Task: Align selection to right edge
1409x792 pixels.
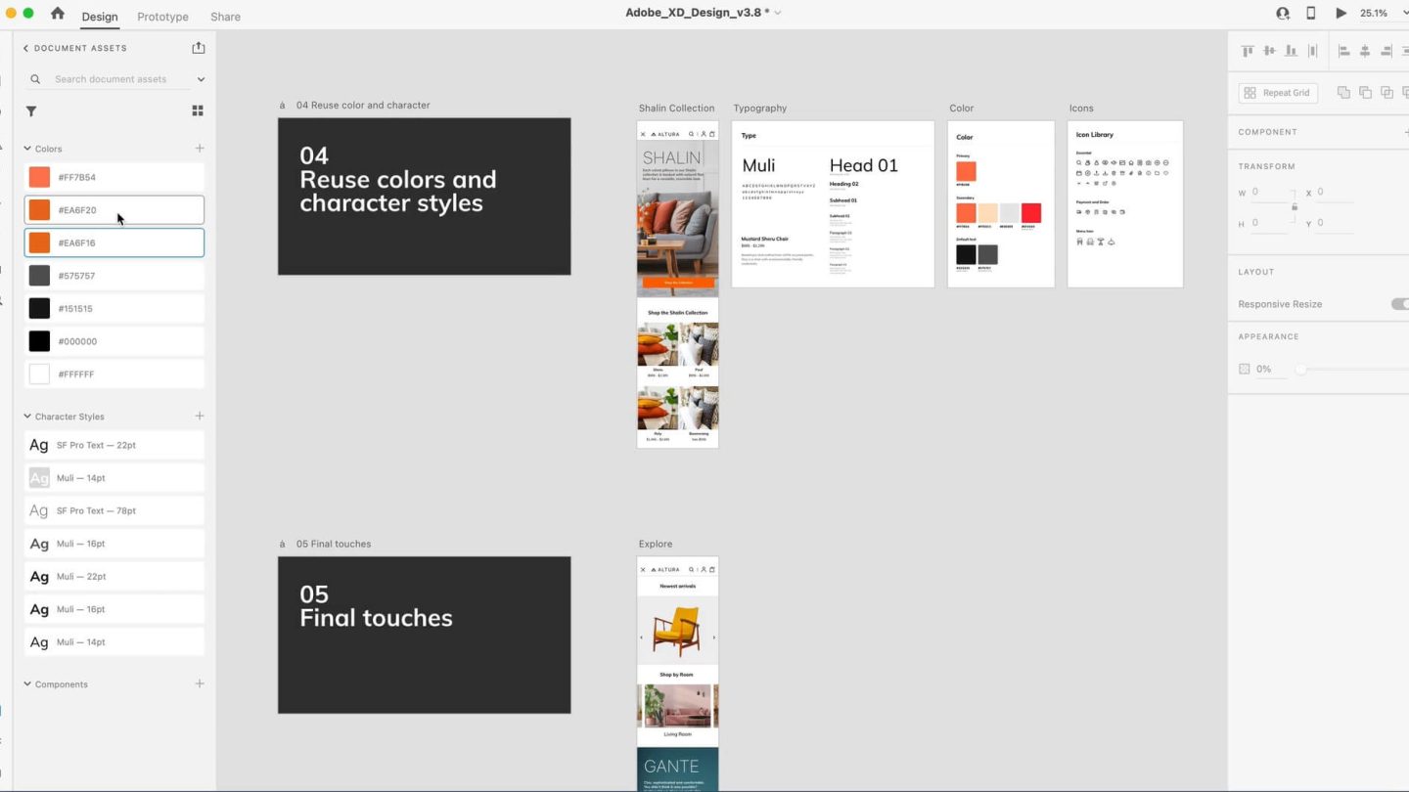Action: click(x=1386, y=51)
